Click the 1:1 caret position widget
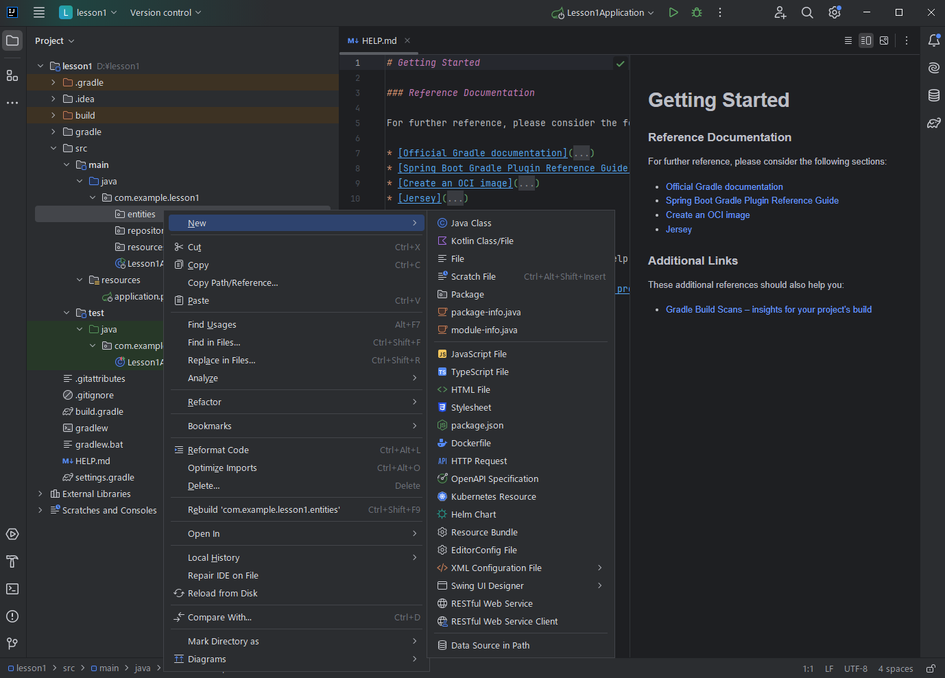945x678 pixels. [x=808, y=668]
